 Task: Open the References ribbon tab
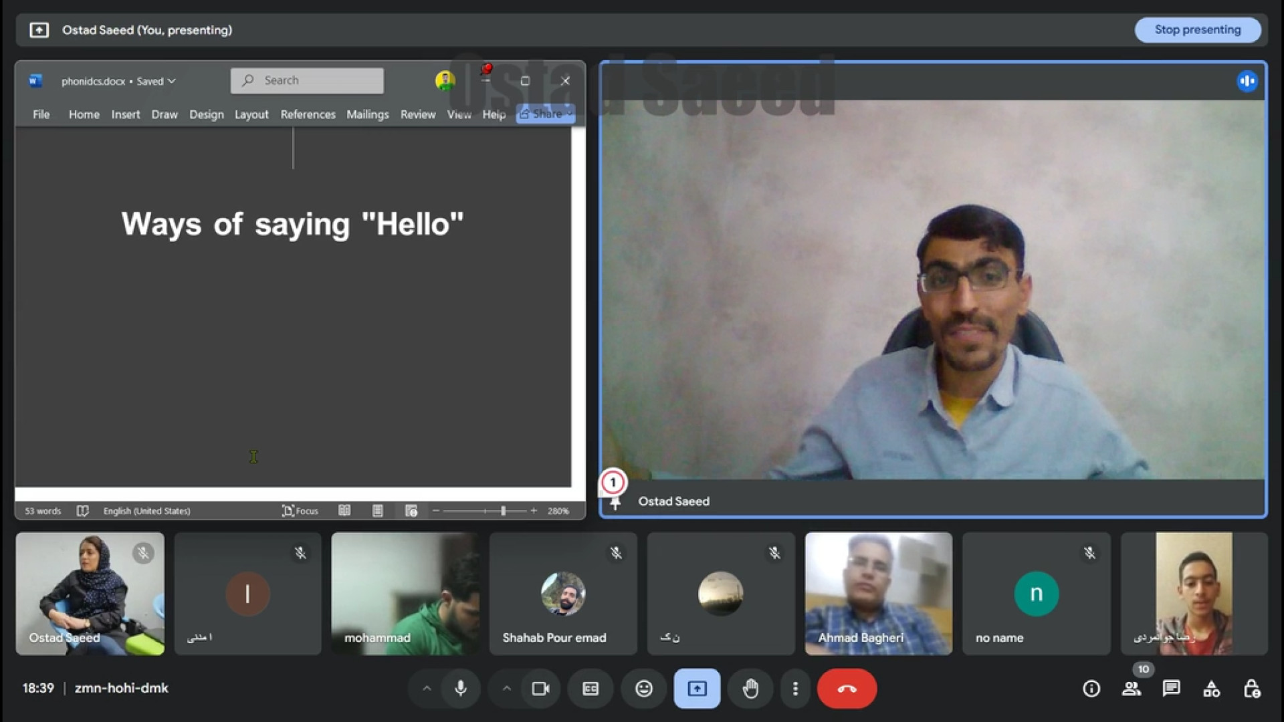[308, 114]
